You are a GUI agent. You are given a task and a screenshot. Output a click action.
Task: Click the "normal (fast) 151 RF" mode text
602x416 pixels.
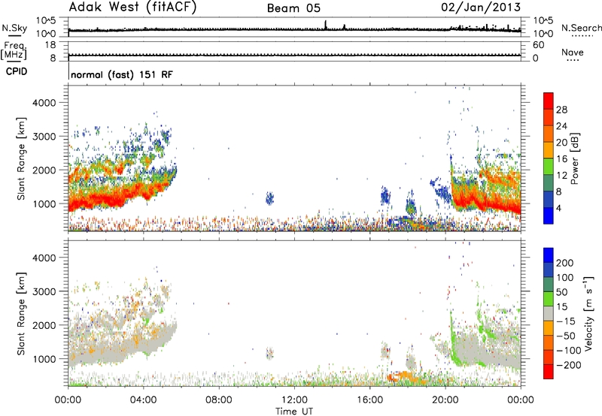point(122,74)
